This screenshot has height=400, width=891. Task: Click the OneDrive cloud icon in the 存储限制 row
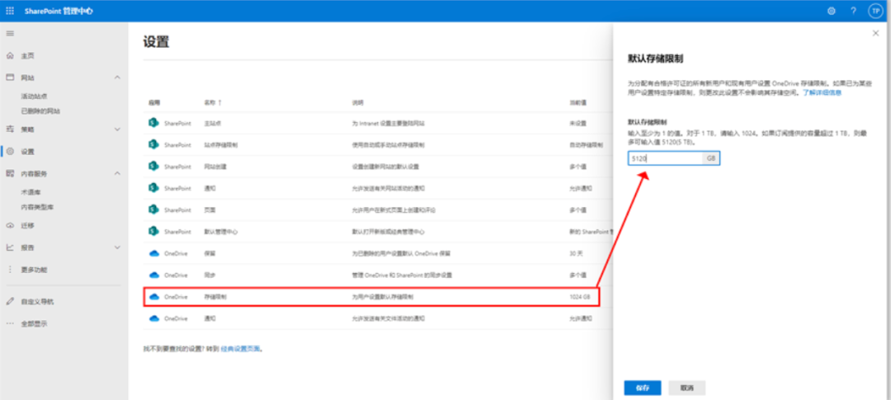(x=153, y=297)
